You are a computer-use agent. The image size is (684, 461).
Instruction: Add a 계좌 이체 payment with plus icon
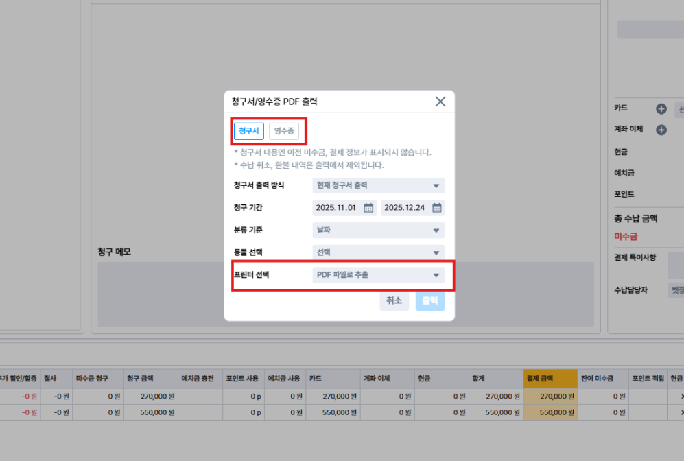661,130
